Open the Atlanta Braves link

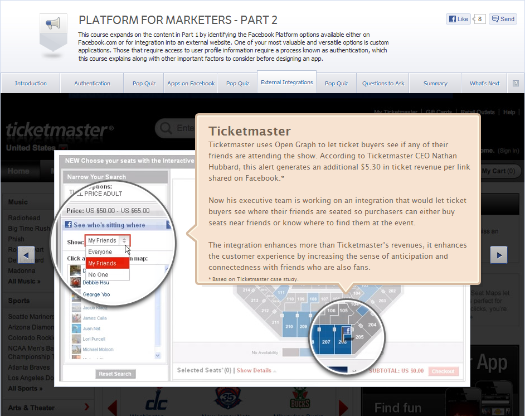point(29,367)
